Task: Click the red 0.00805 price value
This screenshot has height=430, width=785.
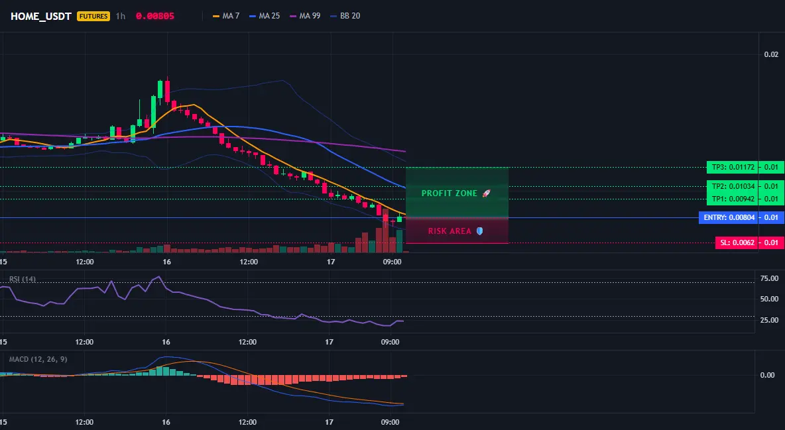Action: pos(154,16)
